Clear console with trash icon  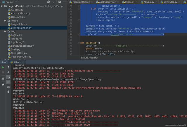click(8, 92)
